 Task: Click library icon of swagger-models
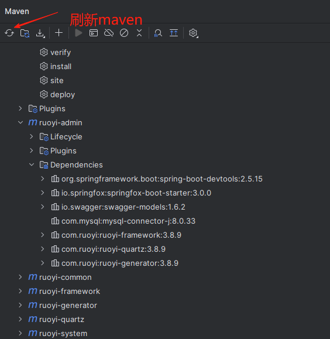coord(55,207)
